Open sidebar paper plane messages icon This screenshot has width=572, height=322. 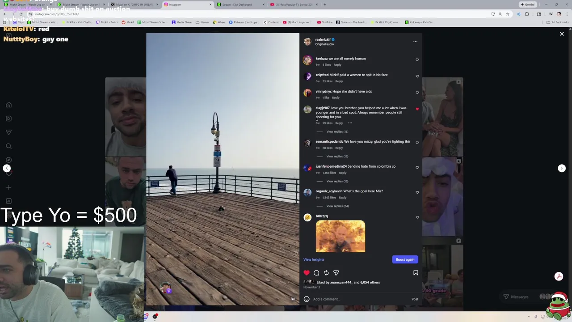pos(8,132)
